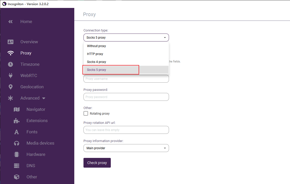Go to the Home sidebar link
The height and width of the screenshot is (184, 290).
click(x=26, y=22)
